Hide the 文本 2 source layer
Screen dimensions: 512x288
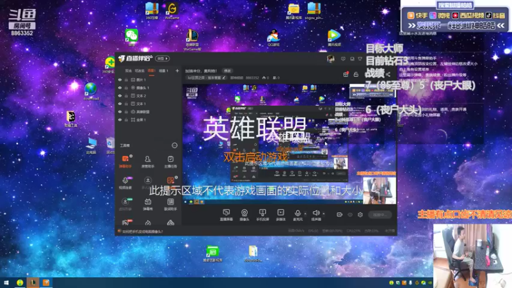120,95
